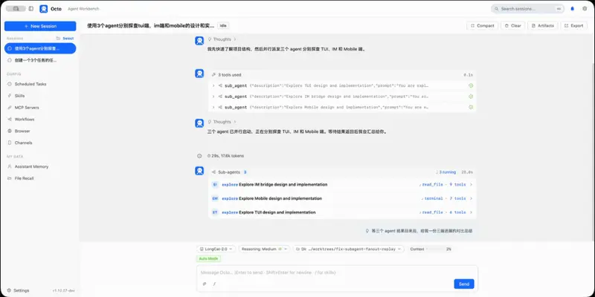The image size is (595, 297).
Task: Toggle the Auto Mode badge
Action: pos(208,258)
